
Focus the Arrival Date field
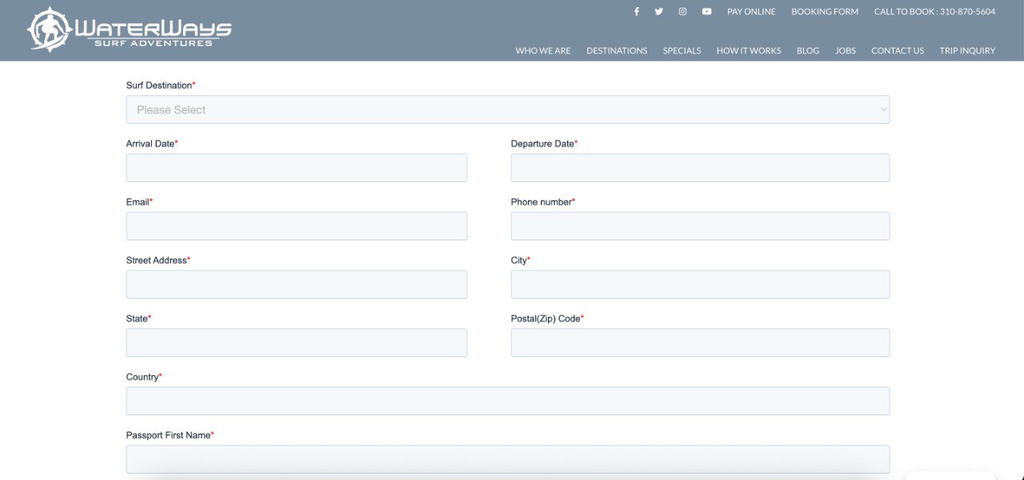click(x=296, y=168)
